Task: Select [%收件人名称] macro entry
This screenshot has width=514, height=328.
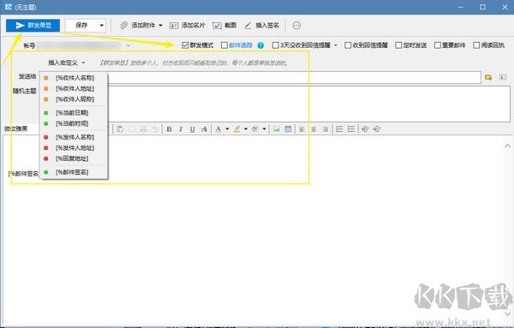Action: click(74, 78)
